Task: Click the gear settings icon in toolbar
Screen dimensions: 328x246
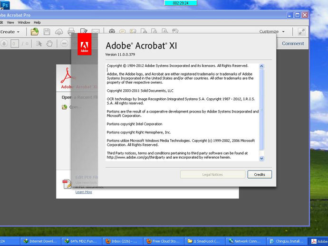Action: pos(112,31)
